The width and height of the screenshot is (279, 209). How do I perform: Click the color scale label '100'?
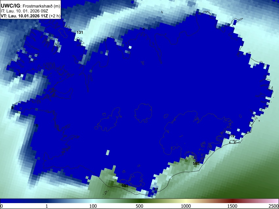pos(93,206)
